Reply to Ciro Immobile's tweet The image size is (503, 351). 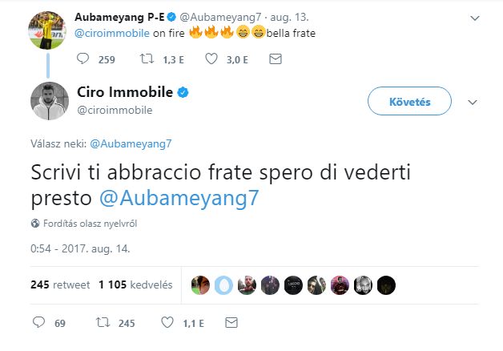pyautogui.click(x=38, y=322)
